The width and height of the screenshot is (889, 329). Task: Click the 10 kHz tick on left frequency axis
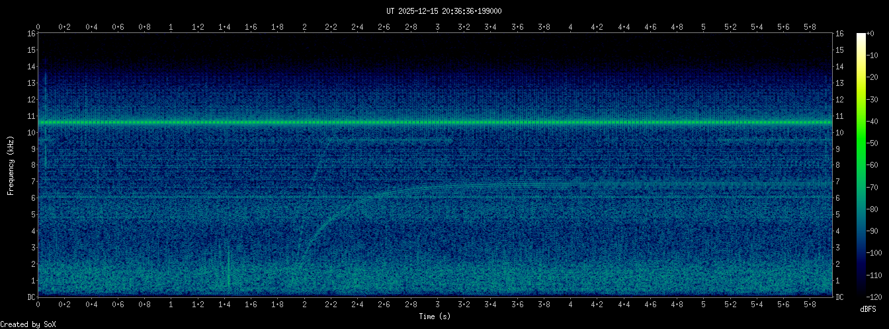tap(30, 133)
